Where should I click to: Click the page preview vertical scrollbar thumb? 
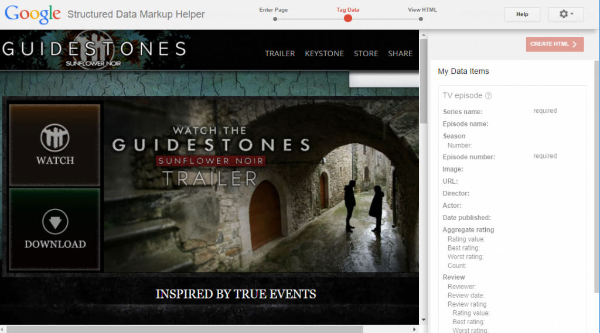[x=423, y=81]
